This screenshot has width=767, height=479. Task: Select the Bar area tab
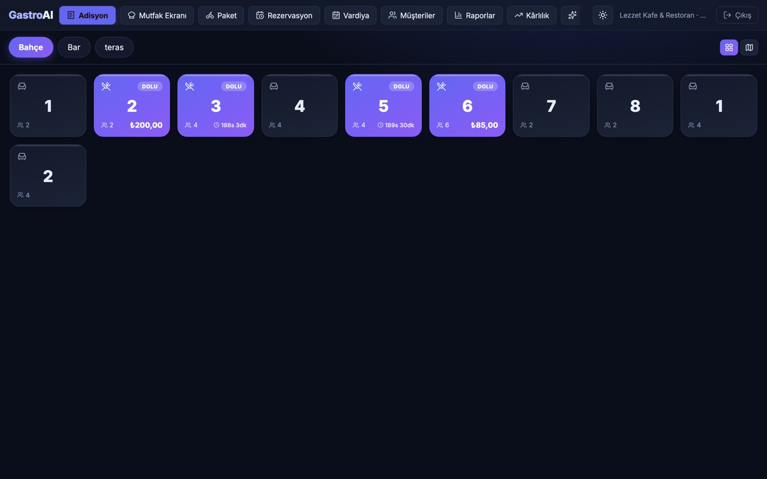[74, 47]
